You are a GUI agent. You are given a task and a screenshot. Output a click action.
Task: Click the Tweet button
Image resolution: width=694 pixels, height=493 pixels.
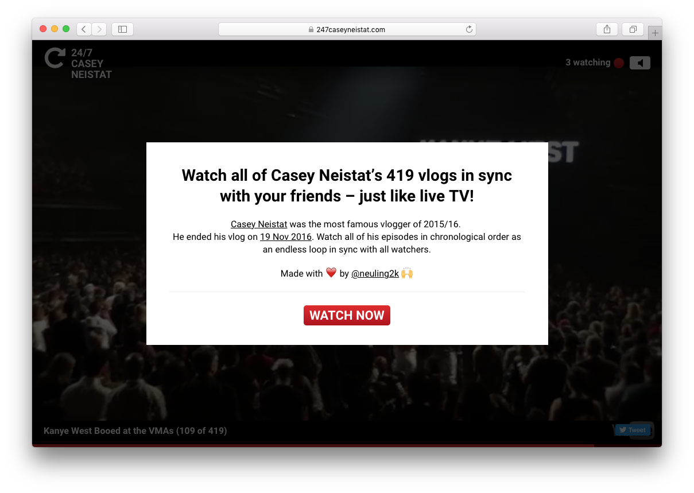tap(633, 430)
